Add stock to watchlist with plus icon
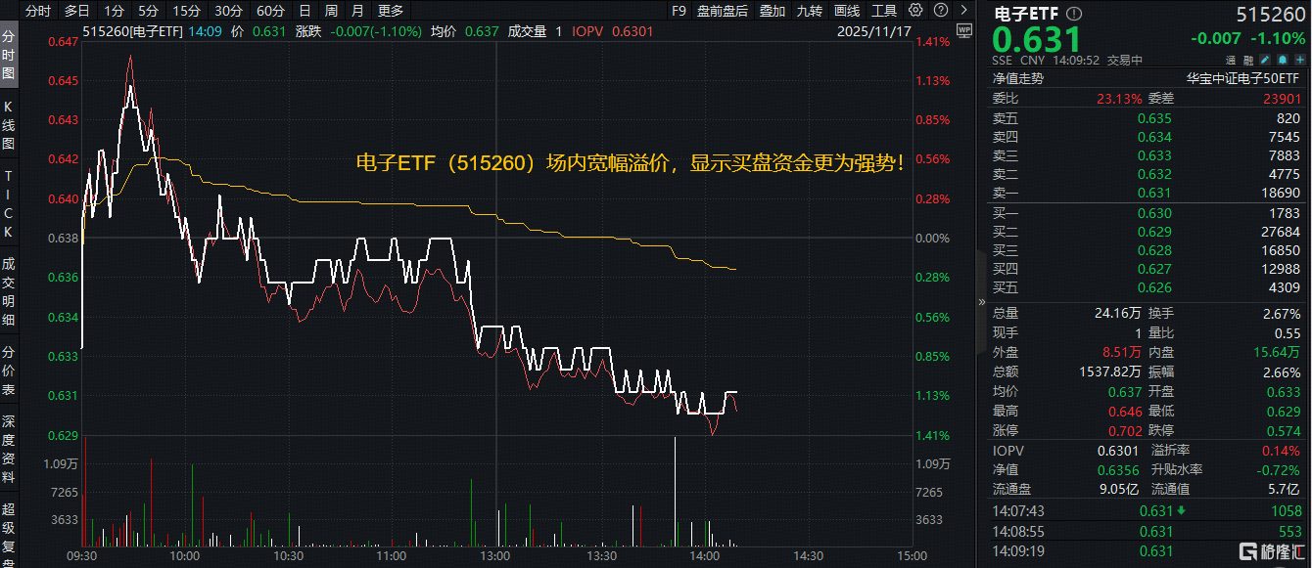Viewport: 1312px width, 568px height. click(1298, 60)
